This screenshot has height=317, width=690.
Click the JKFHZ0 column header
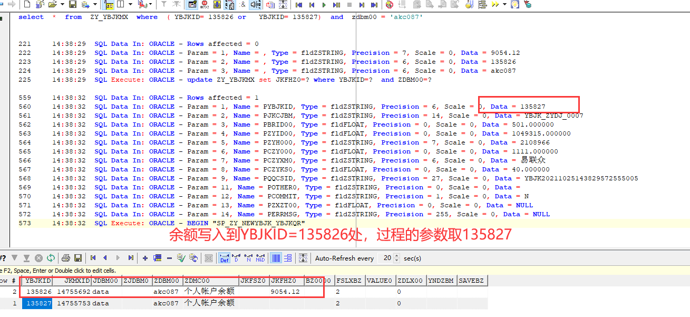tap(287, 281)
